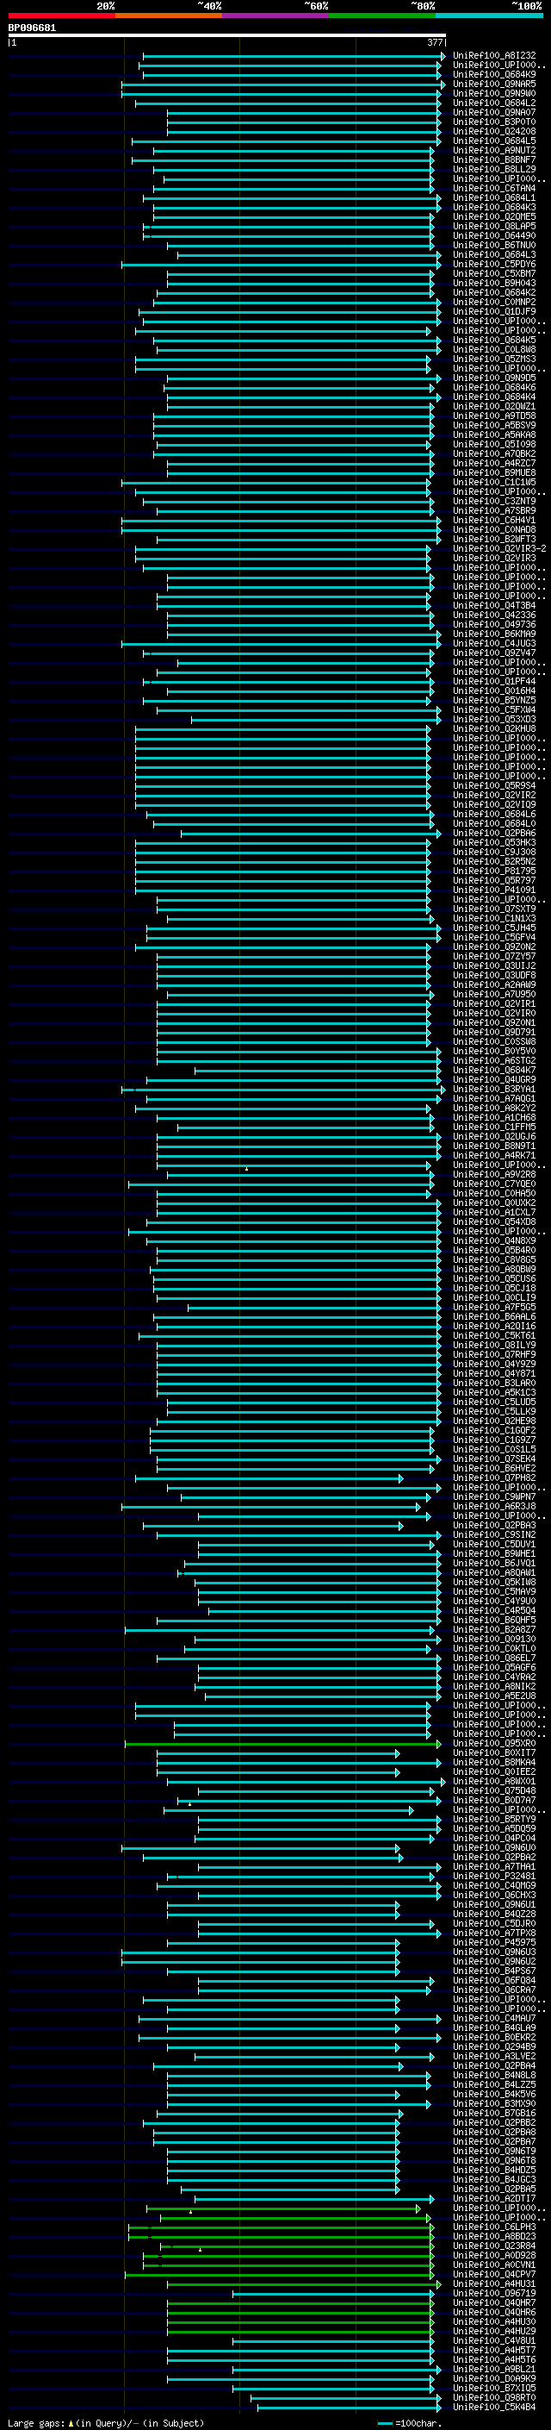Open hit UniRef100_Q9NAR5
This screenshot has height=2430, width=551.
click(x=494, y=84)
